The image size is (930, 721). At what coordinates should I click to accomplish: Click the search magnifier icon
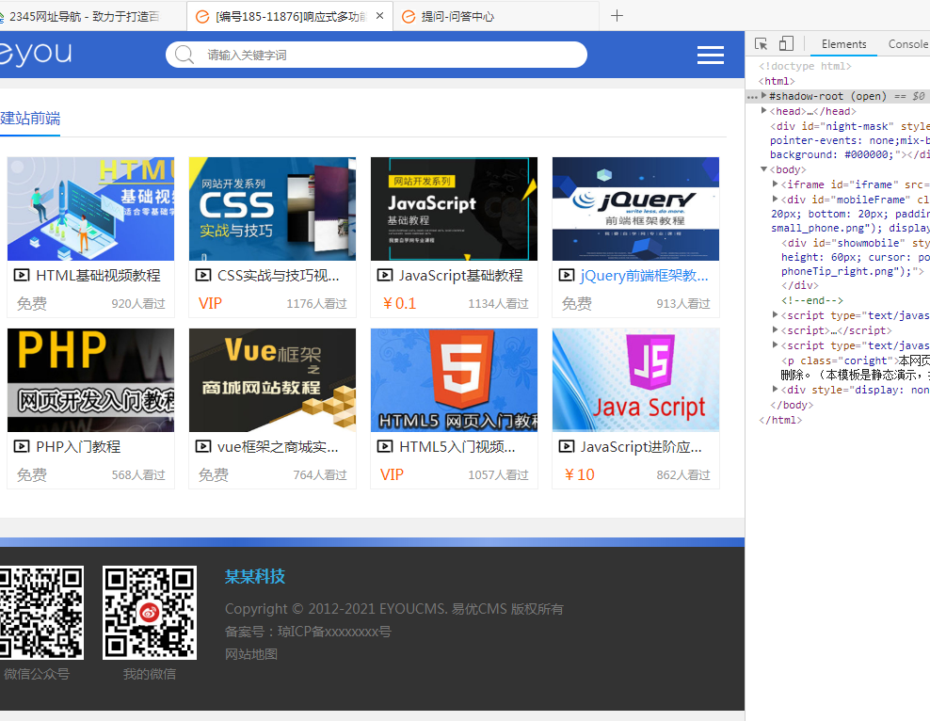click(x=184, y=55)
